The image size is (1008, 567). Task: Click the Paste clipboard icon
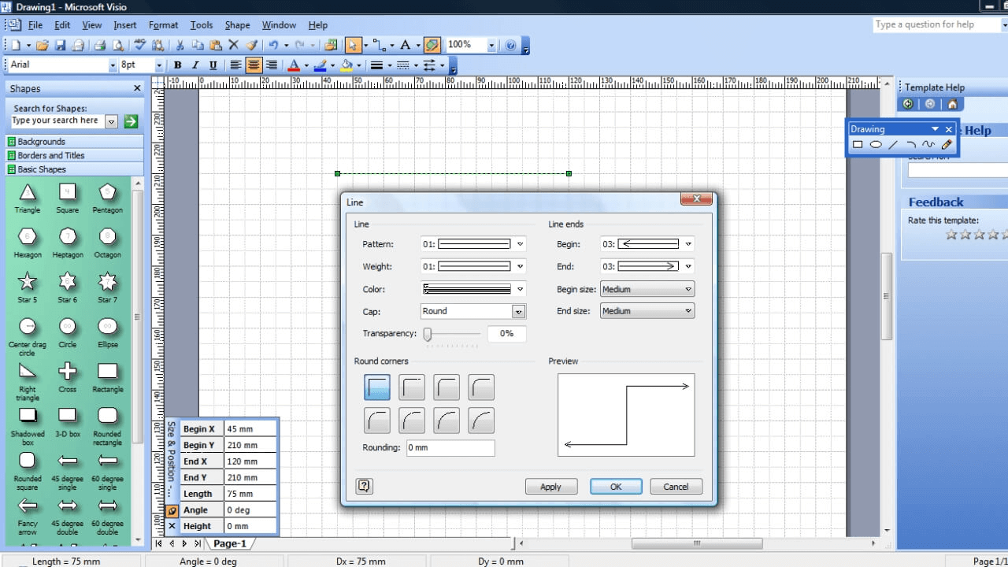tap(215, 45)
